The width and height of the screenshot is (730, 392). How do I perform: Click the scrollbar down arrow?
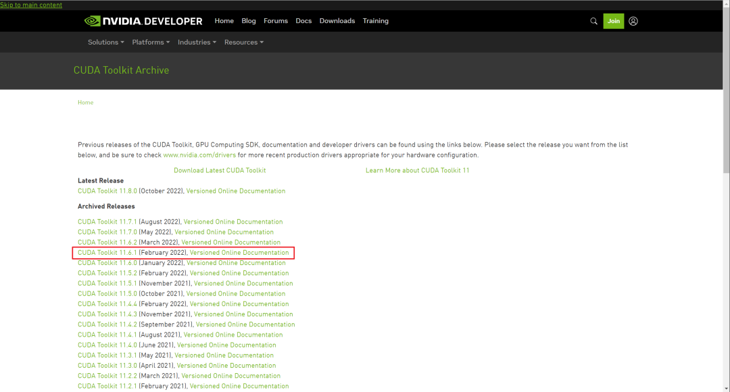726,389
